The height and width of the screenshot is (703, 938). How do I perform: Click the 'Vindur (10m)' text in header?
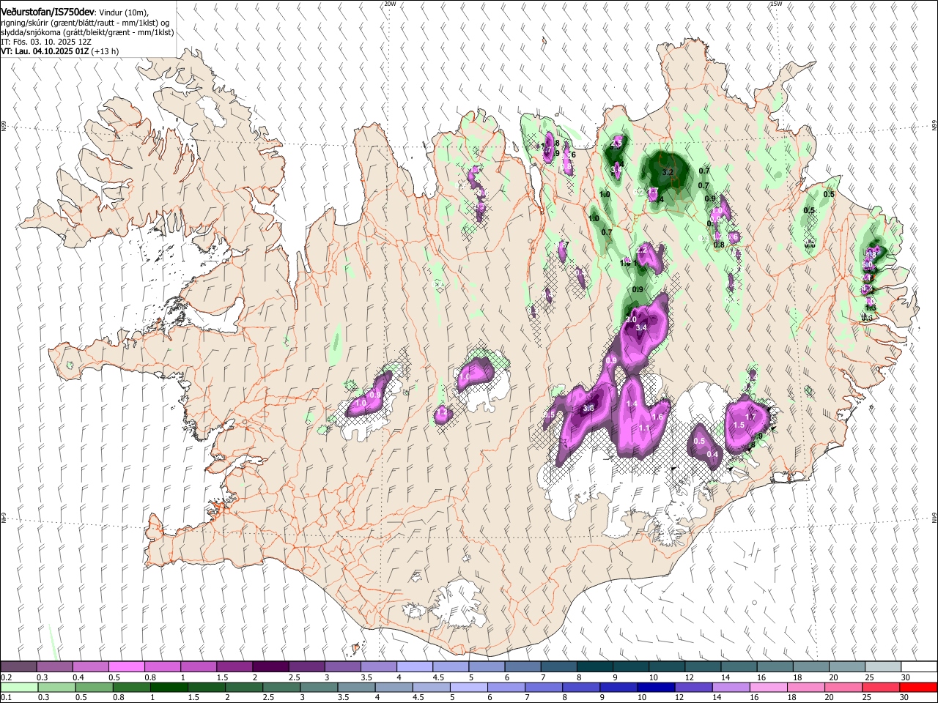(123, 12)
